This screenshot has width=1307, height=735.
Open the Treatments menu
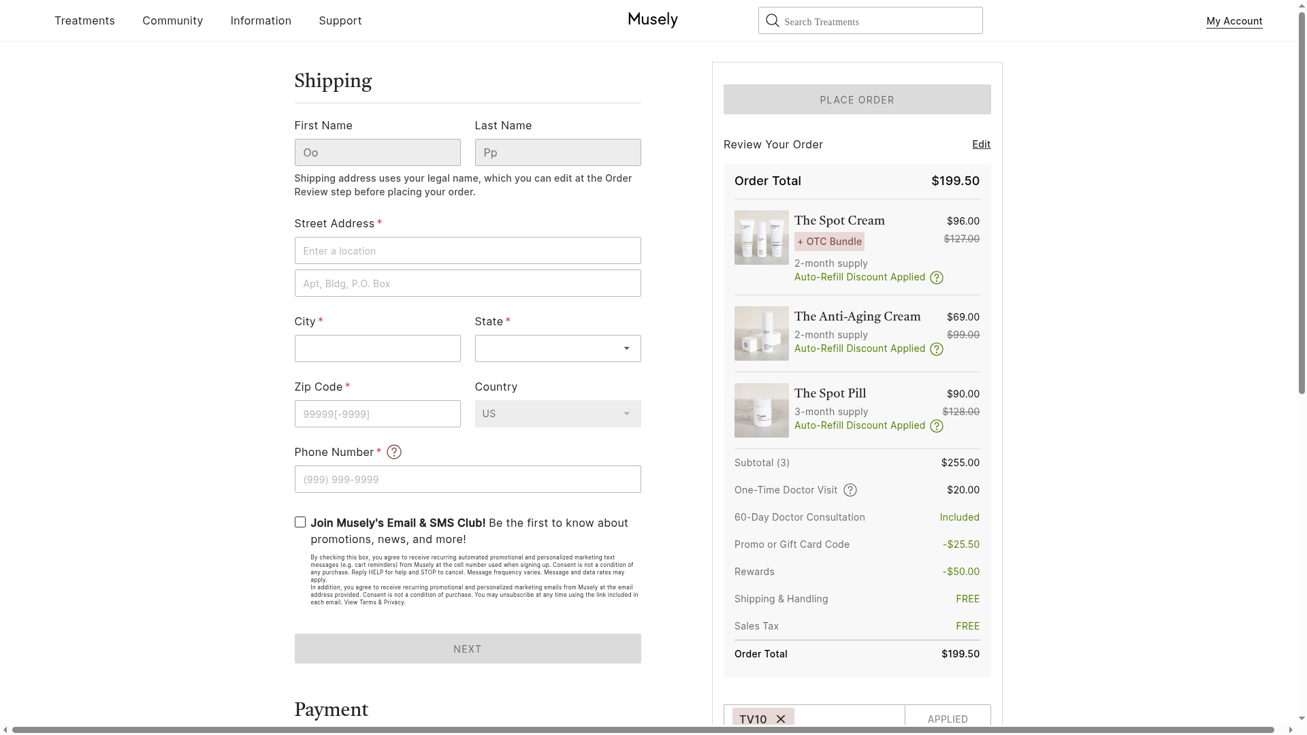pyautogui.click(x=84, y=20)
